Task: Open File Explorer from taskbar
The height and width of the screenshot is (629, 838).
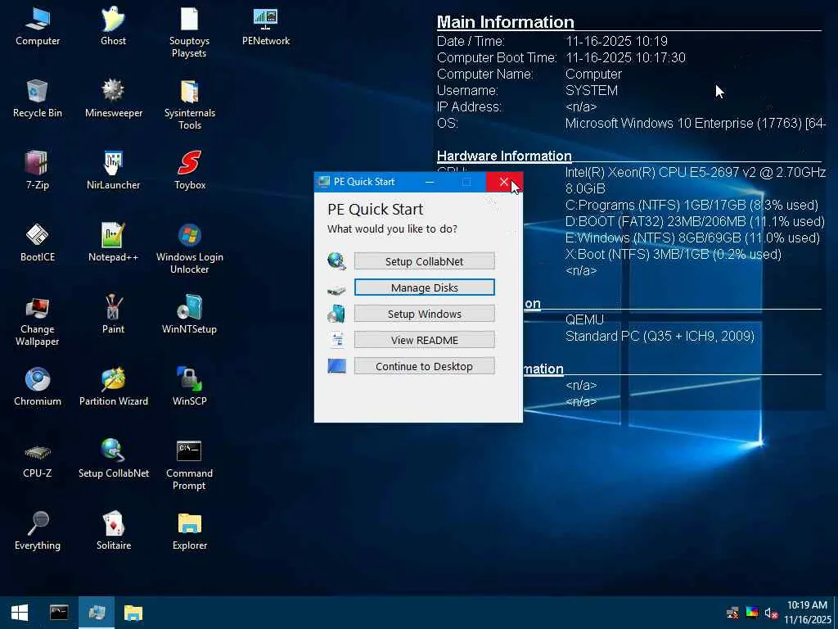Action: (133, 613)
